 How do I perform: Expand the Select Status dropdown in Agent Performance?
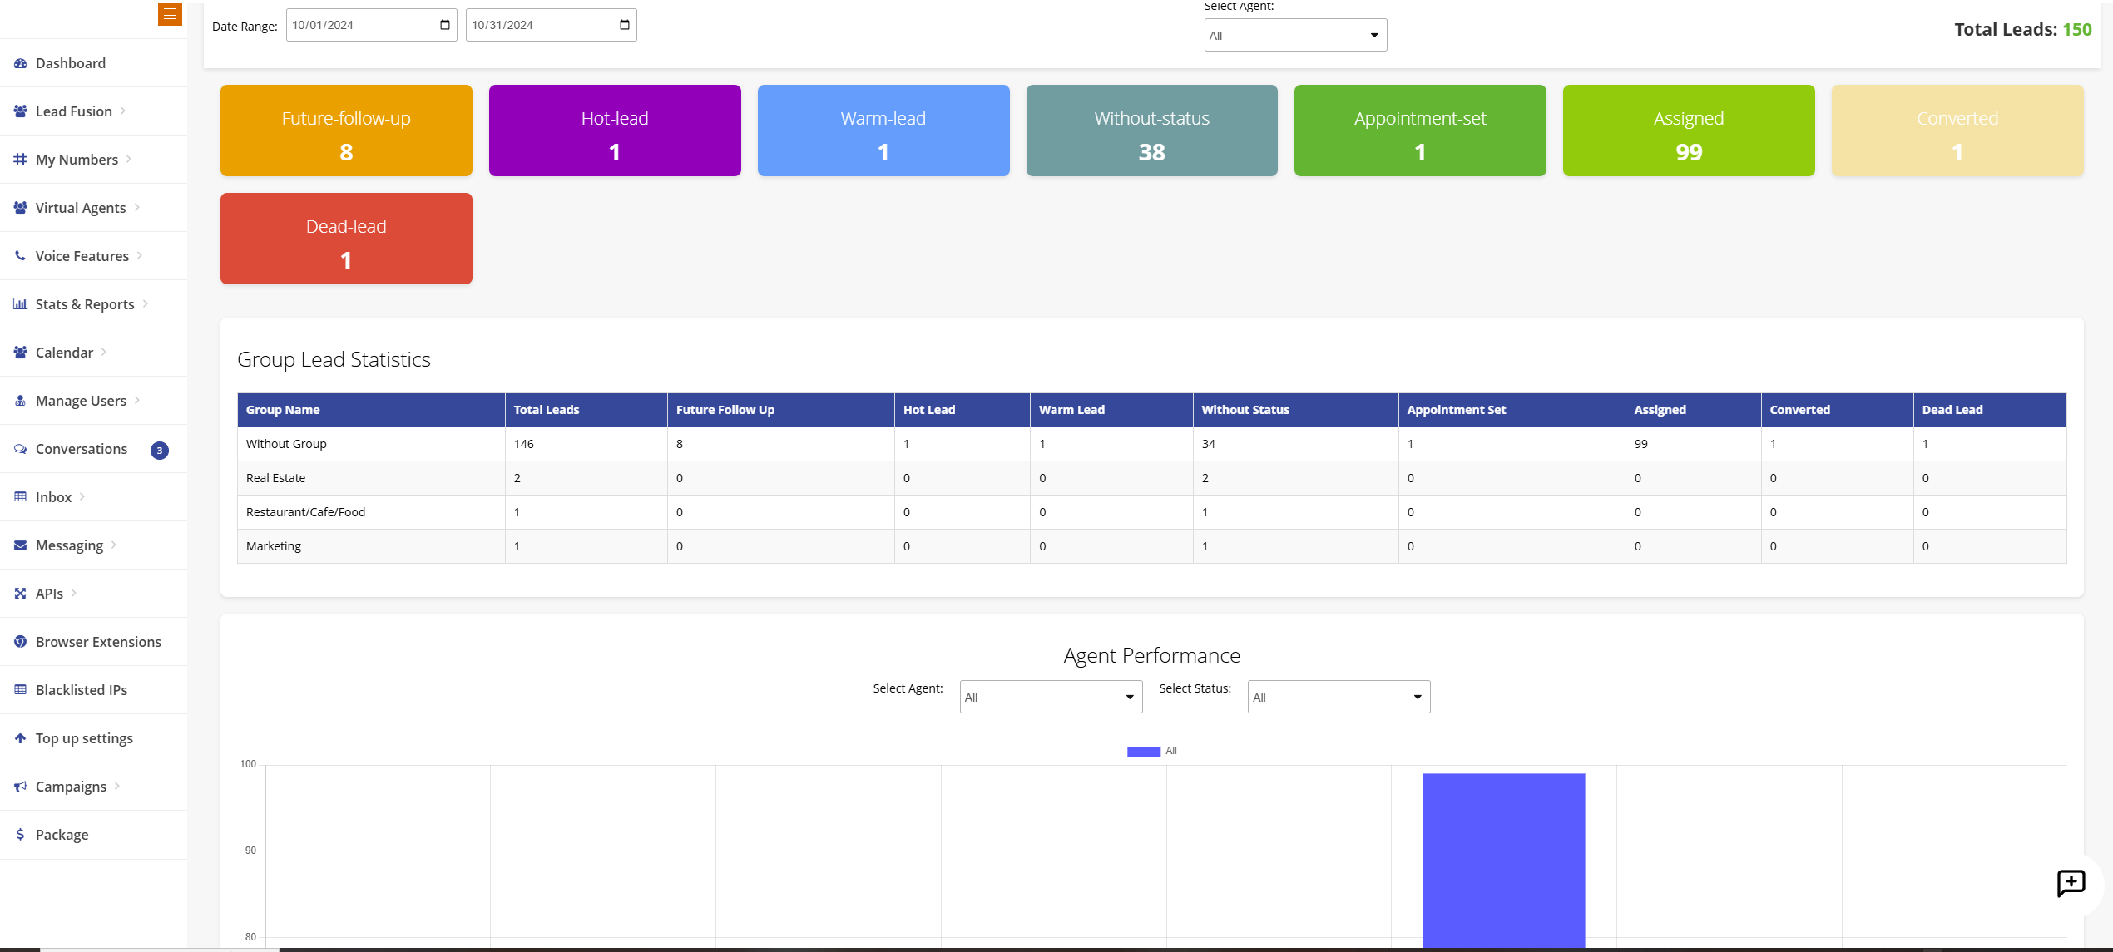(1337, 696)
